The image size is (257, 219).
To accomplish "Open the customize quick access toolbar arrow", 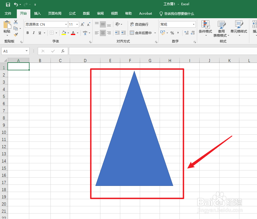I will 35,5.
